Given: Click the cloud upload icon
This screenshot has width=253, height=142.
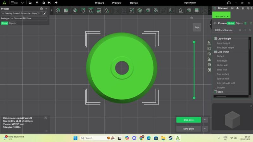Looking at the screenshot, I should pyautogui.click(x=229, y=3).
